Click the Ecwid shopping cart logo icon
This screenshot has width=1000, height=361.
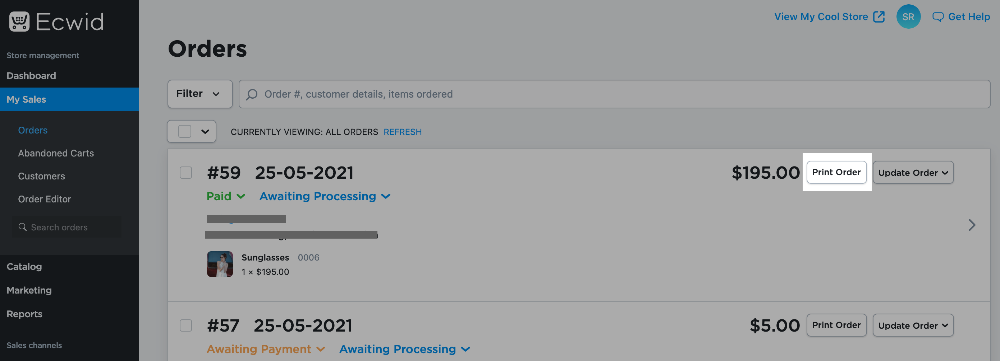pos(19,22)
